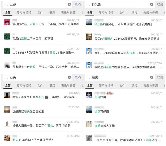
Task: Focus the 石头 search input
Action: tap(37, 77)
